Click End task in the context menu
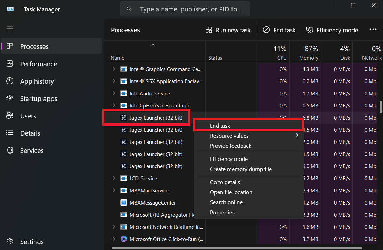This screenshot has height=250, width=383. pos(220,126)
